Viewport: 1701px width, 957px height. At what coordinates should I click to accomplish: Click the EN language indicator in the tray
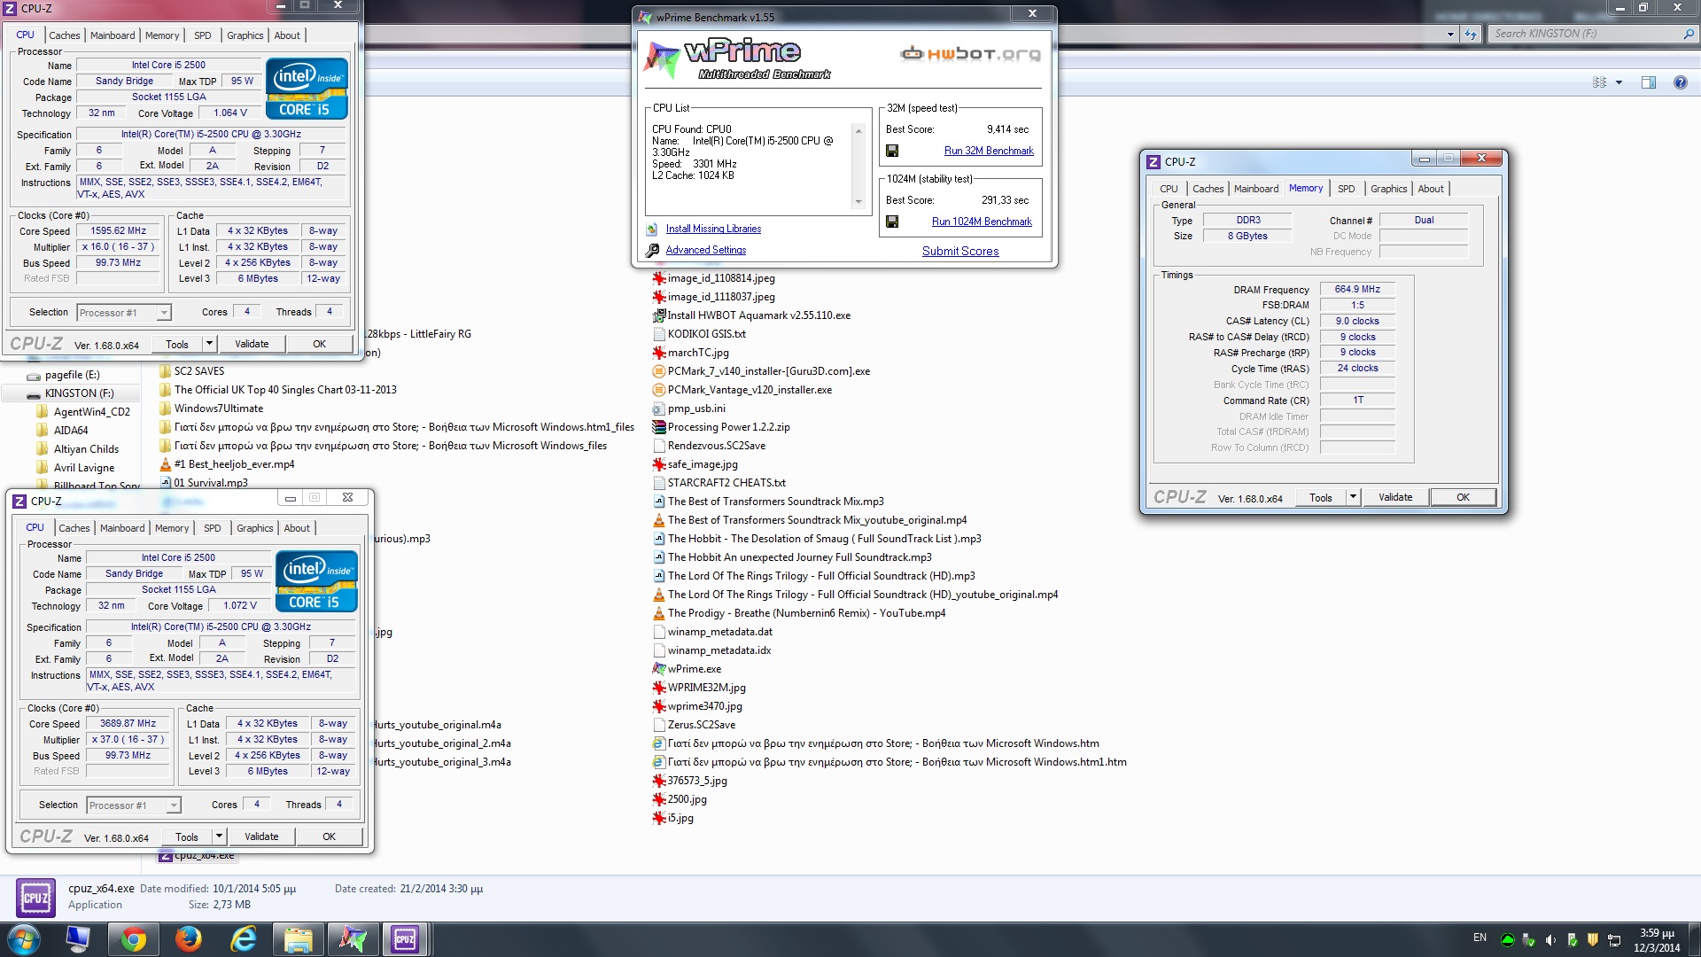1480,938
